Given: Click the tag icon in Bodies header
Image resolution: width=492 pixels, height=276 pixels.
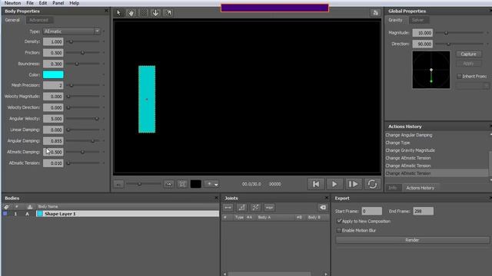Looking at the screenshot, I should [6, 207].
